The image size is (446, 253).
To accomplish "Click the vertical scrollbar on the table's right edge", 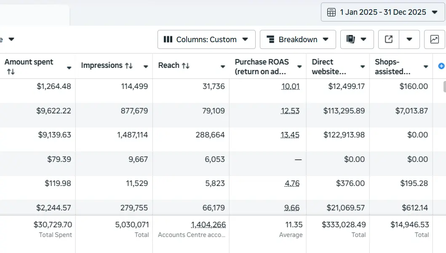I will click(444, 87).
